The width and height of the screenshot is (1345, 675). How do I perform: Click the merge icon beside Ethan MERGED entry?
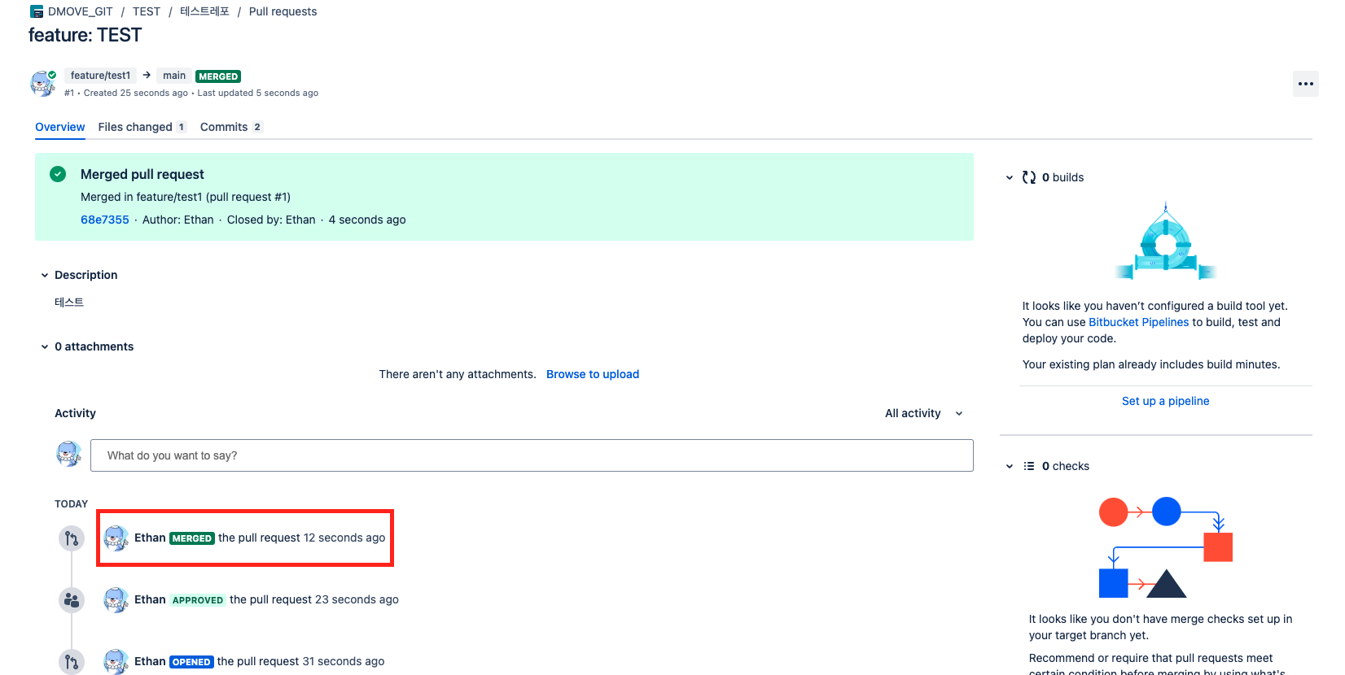pos(72,538)
